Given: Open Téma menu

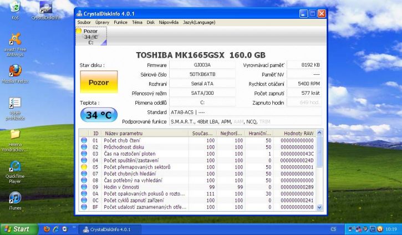Looking at the screenshot, I should click(x=137, y=22).
